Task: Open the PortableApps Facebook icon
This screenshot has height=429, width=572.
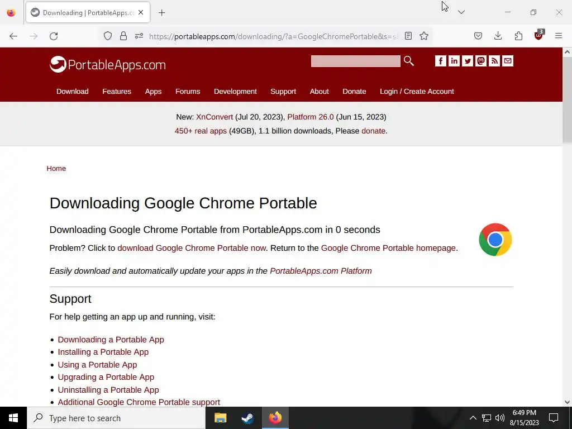Action: coord(441,61)
